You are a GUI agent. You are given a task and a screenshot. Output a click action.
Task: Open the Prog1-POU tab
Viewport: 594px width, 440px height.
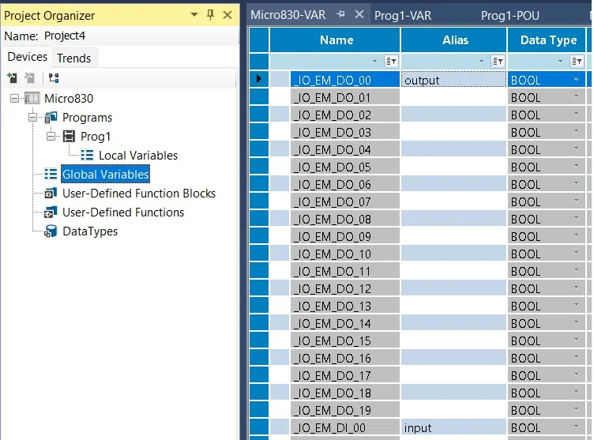point(510,16)
